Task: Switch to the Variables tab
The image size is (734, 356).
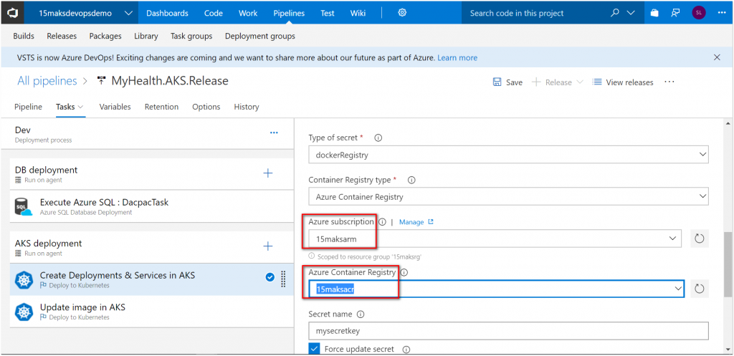Action: [x=115, y=107]
